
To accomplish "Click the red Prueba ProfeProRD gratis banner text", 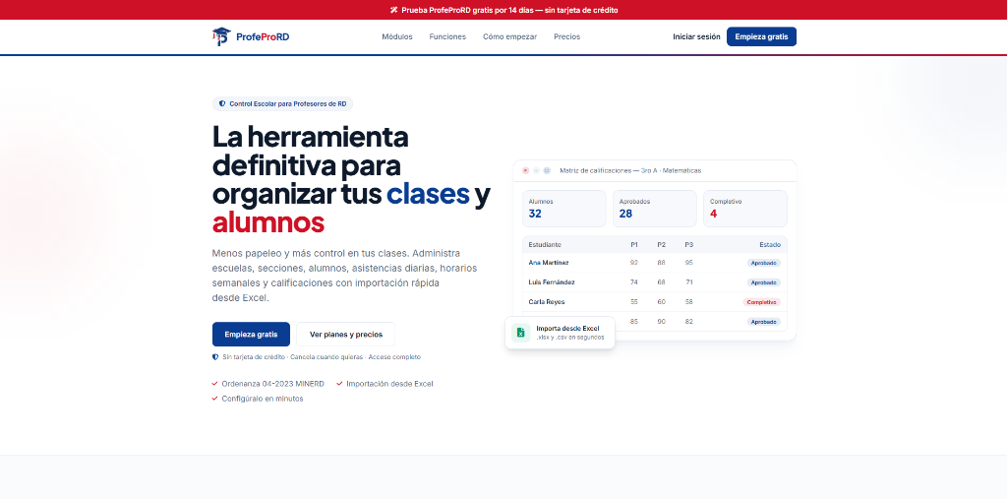I will point(510,10).
